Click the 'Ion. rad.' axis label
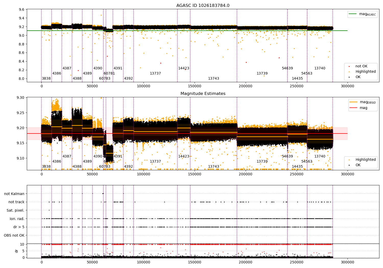 17,219
